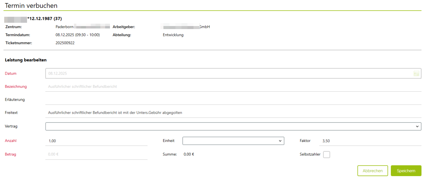Click the Leistung bearbeiten section heading
The image size is (423, 180).
point(26,60)
